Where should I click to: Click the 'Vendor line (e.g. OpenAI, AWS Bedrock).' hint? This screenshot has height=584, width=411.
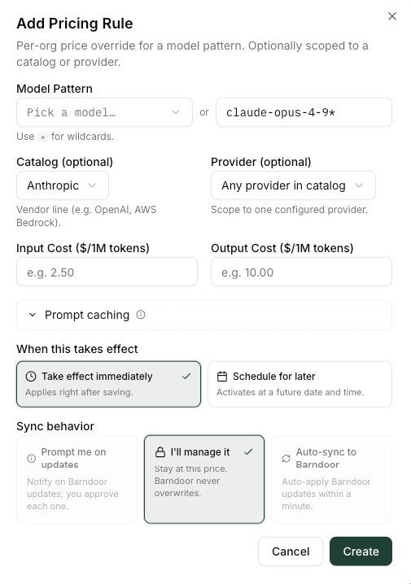(86, 216)
